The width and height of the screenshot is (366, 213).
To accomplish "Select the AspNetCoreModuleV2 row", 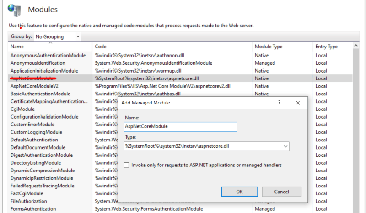I will coord(180,86).
